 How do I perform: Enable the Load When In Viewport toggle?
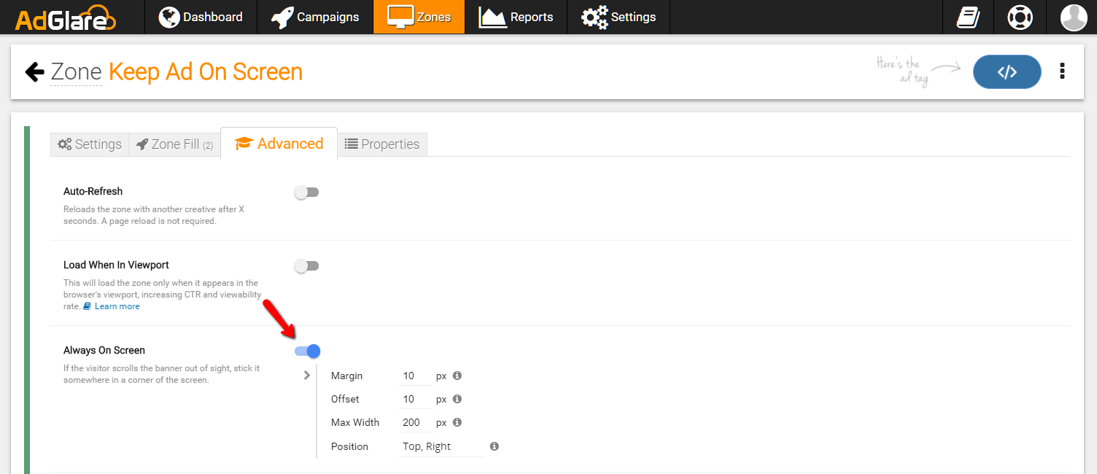306,266
